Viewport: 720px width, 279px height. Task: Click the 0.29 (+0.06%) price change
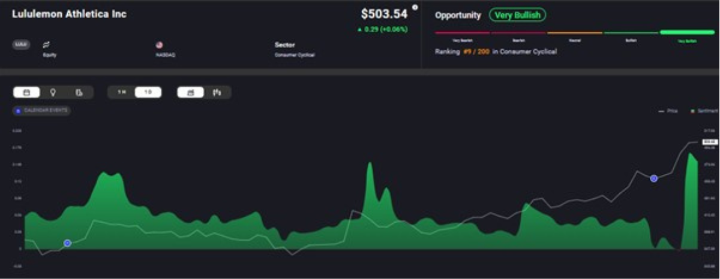[382, 29]
